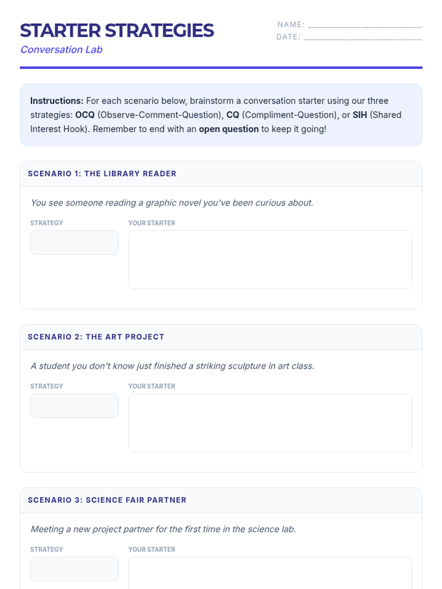Click the NAME blank line
The image size is (442, 589).
pyautogui.click(x=365, y=25)
